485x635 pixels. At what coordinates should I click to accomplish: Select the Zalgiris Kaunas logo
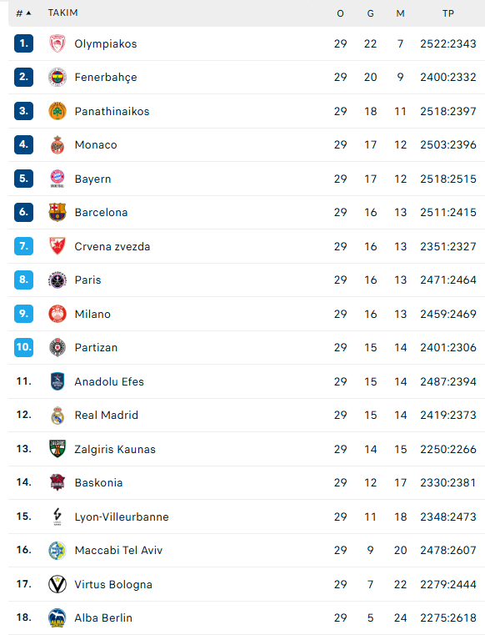[x=57, y=449]
